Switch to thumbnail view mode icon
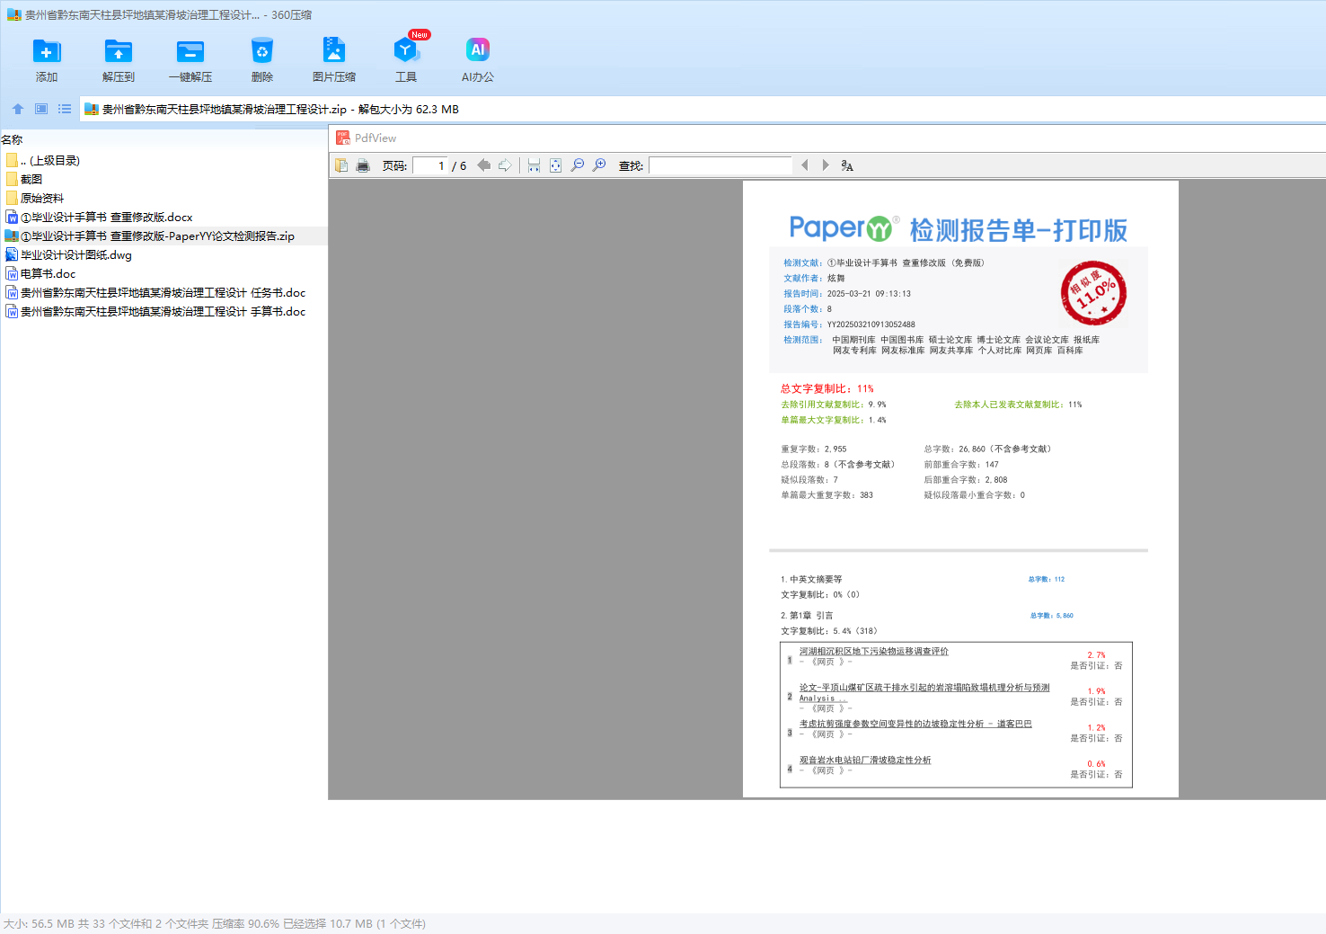 tap(41, 109)
